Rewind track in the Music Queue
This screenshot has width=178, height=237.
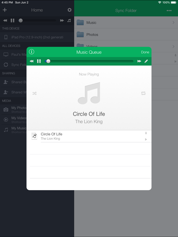(x=32, y=61)
